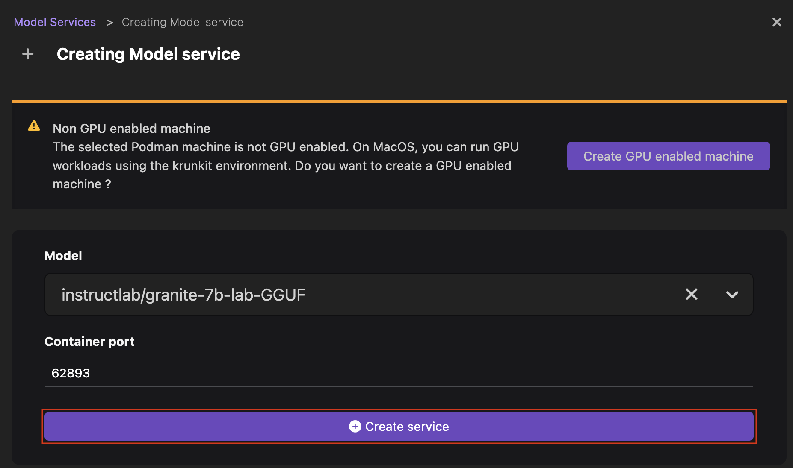Click the warning icon next to Non GPU enabled machine

coord(34,125)
